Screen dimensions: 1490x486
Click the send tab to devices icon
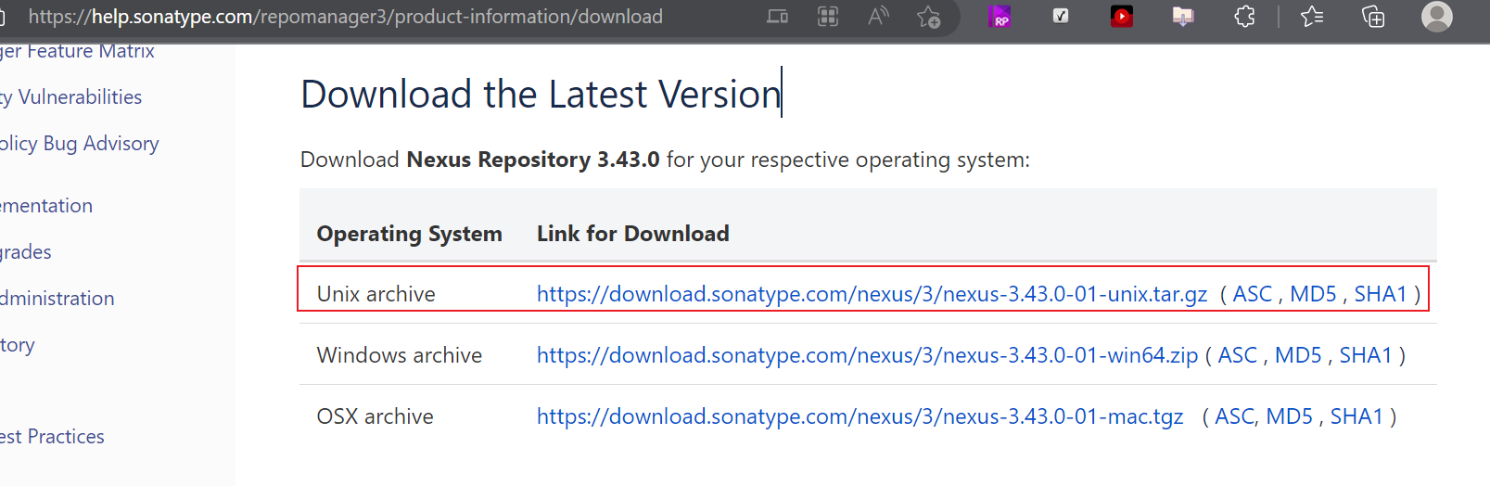tap(778, 16)
